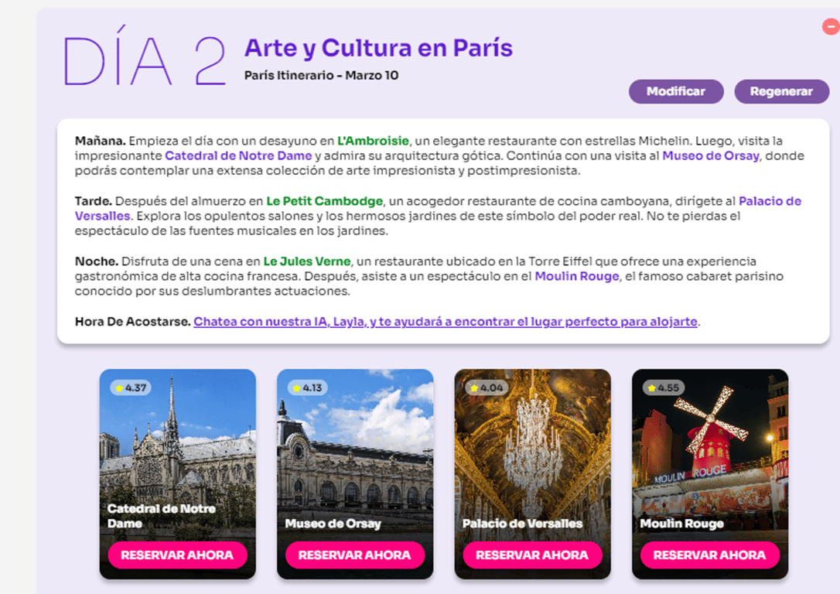Open the Moulin Rouge text link
Screen dimensions: 840x594
point(577,276)
